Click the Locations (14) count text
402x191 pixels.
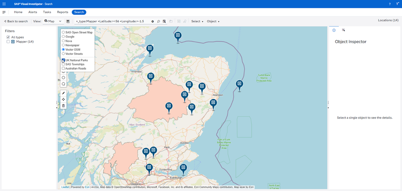pyautogui.click(x=388, y=20)
